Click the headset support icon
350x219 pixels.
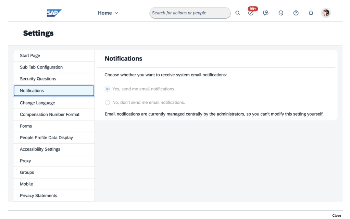click(x=281, y=13)
